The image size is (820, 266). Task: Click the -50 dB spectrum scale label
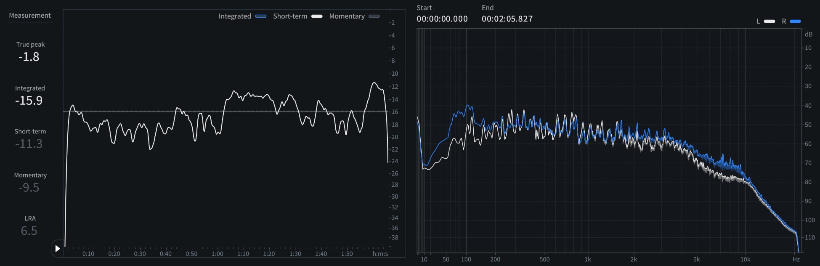click(x=808, y=125)
